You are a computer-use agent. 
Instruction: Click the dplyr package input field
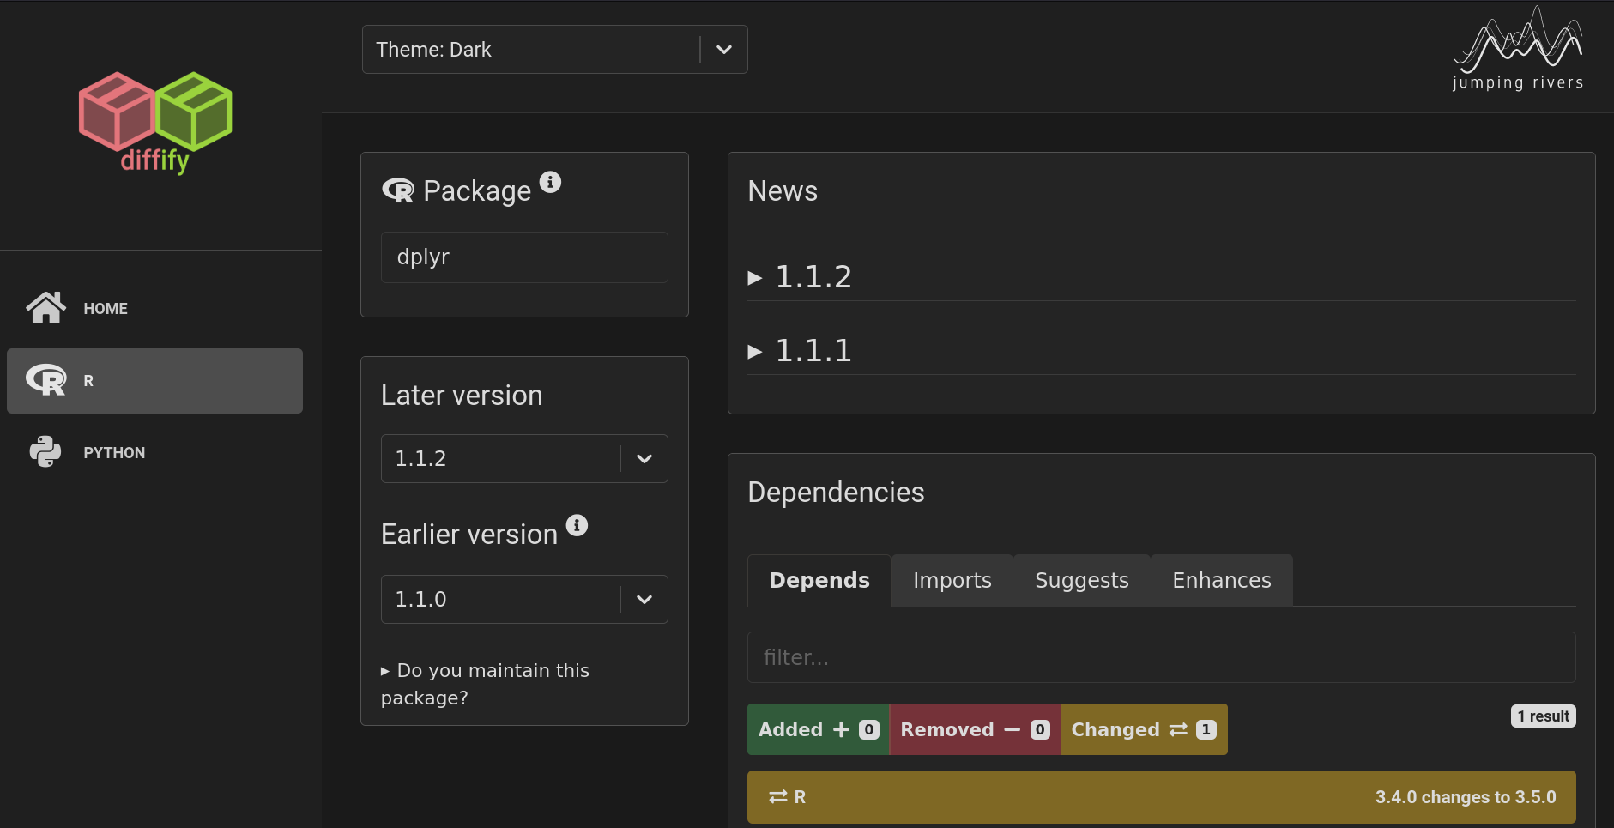tap(524, 257)
